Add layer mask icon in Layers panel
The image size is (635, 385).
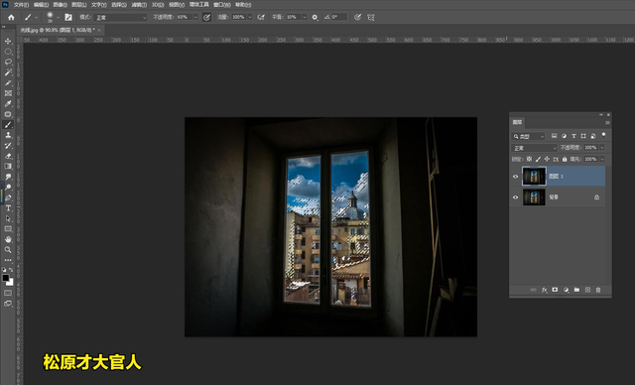555,290
